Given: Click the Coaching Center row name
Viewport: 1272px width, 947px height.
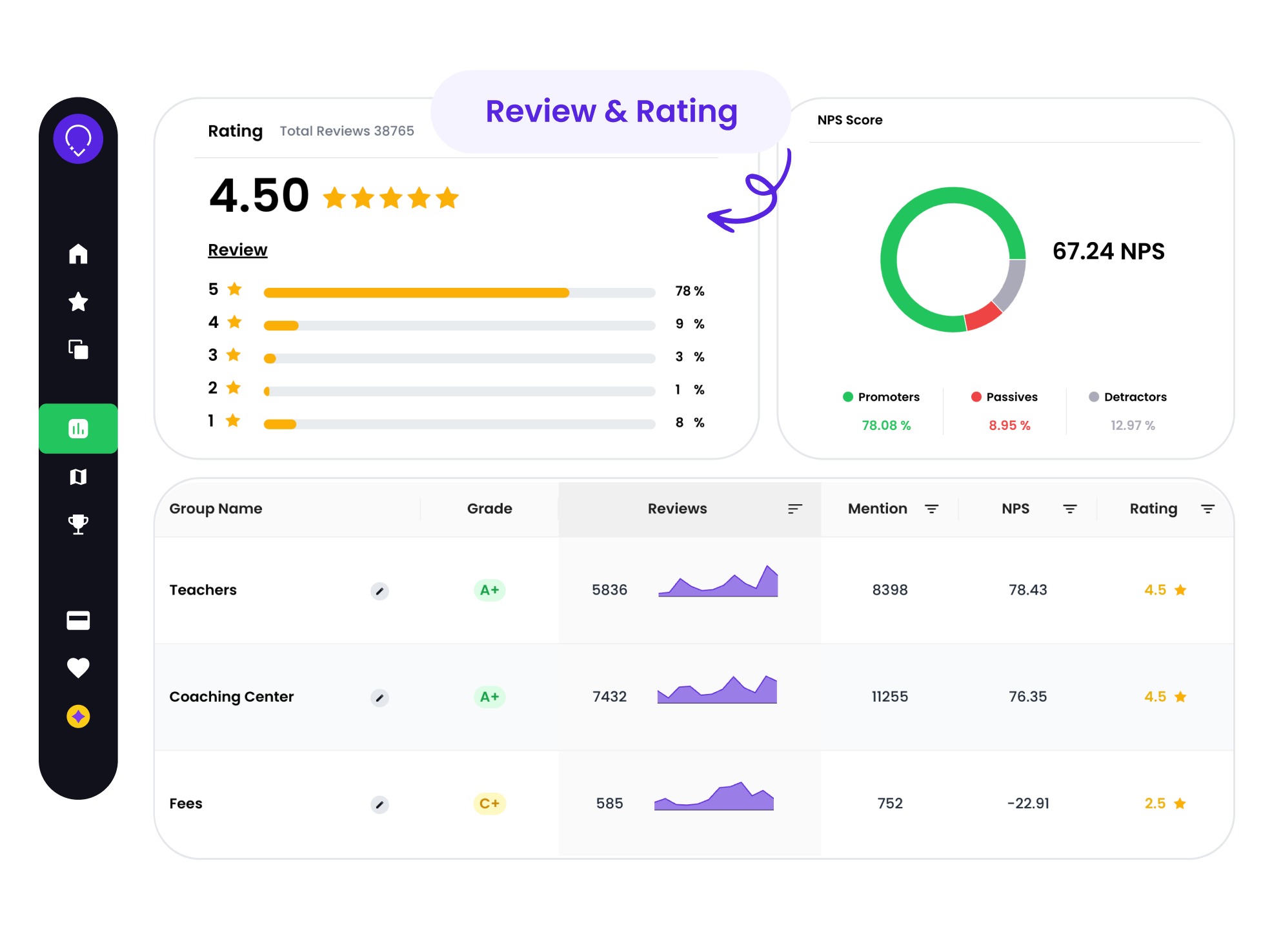Looking at the screenshot, I should (231, 697).
